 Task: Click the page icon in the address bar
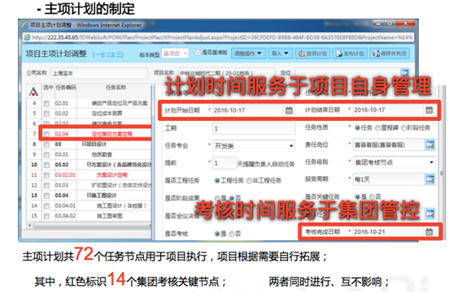(x=27, y=37)
